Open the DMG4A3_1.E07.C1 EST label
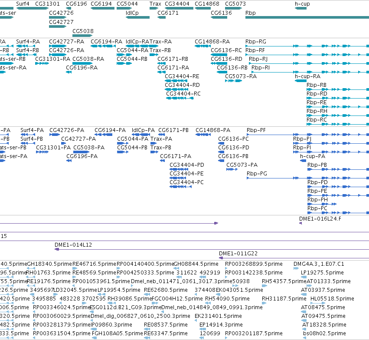The width and height of the screenshot is (369, 340). coord(319,264)
